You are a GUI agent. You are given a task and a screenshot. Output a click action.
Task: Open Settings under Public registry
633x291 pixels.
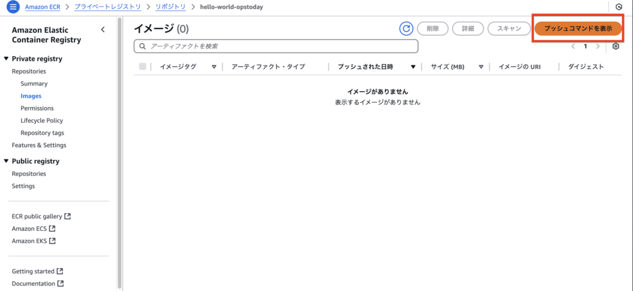pyautogui.click(x=23, y=186)
